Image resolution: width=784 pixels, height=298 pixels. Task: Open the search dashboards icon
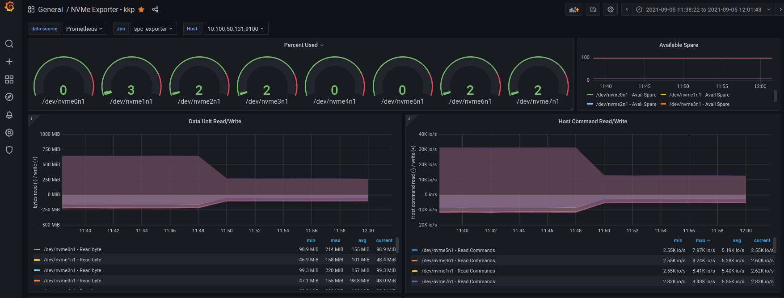(9, 44)
